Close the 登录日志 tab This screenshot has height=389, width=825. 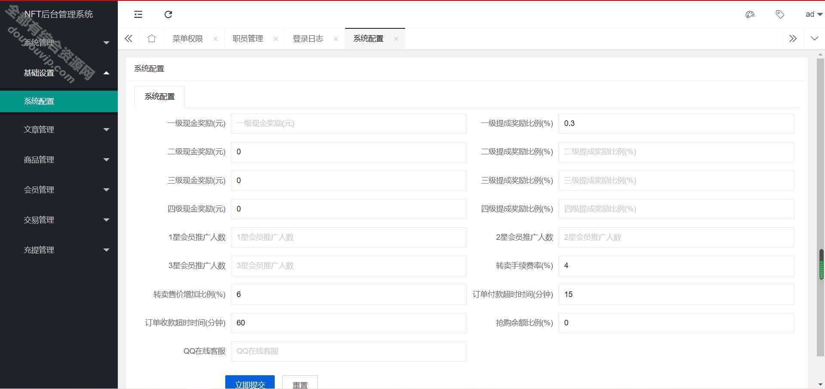336,39
